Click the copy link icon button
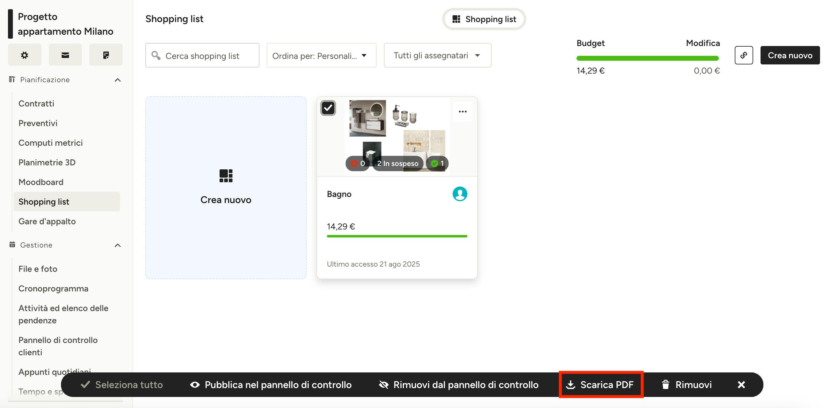The height and width of the screenshot is (408, 828). click(x=743, y=55)
